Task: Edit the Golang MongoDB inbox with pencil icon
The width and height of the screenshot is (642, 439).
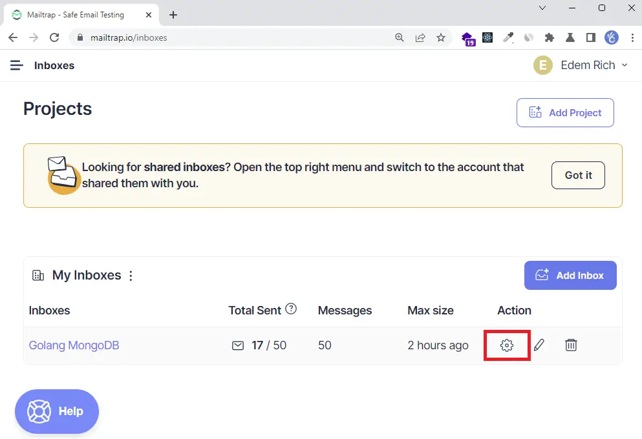Action: pos(539,345)
